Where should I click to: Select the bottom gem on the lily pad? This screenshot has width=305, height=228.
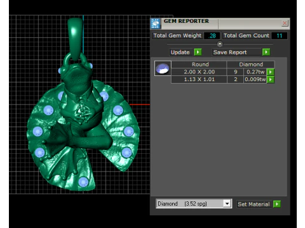click(x=83, y=182)
